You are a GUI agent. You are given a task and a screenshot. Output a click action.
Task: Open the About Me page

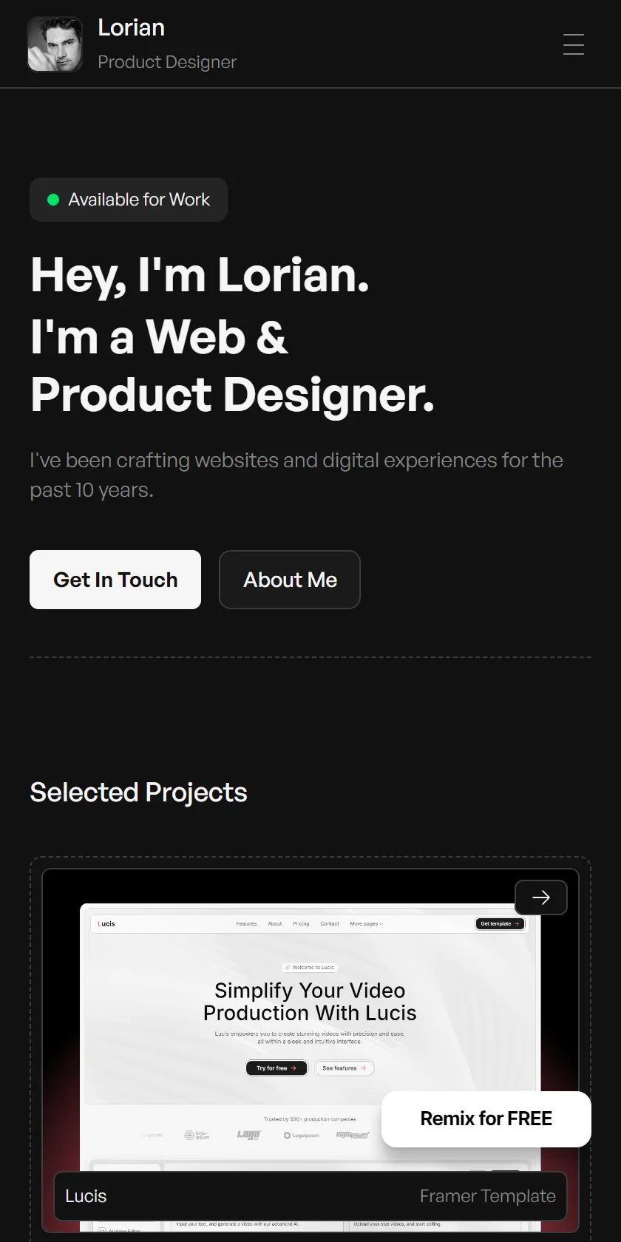(x=290, y=580)
